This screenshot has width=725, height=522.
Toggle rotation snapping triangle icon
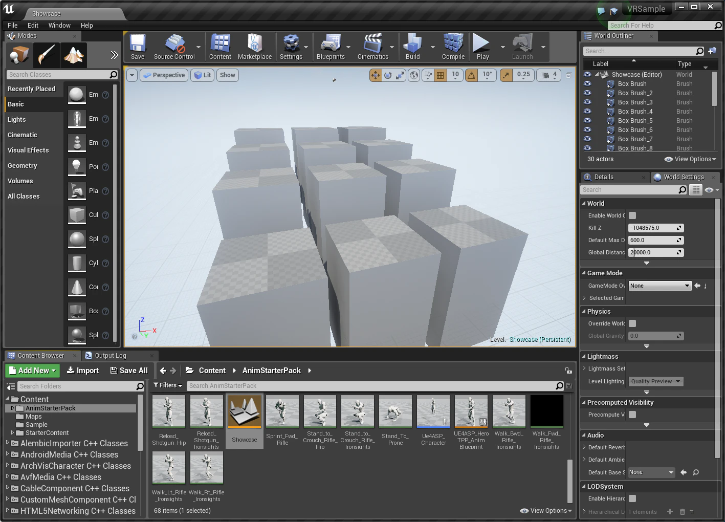pos(471,75)
